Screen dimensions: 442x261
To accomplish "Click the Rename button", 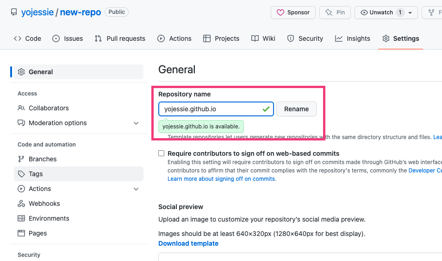I will coord(296,109).
